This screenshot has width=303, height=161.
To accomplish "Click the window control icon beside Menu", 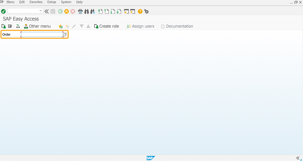I will [2, 2].
